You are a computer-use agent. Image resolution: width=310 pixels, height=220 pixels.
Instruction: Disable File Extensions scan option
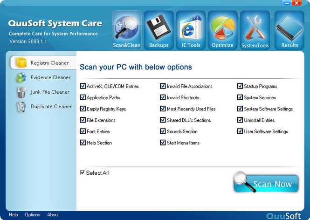[83, 120]
